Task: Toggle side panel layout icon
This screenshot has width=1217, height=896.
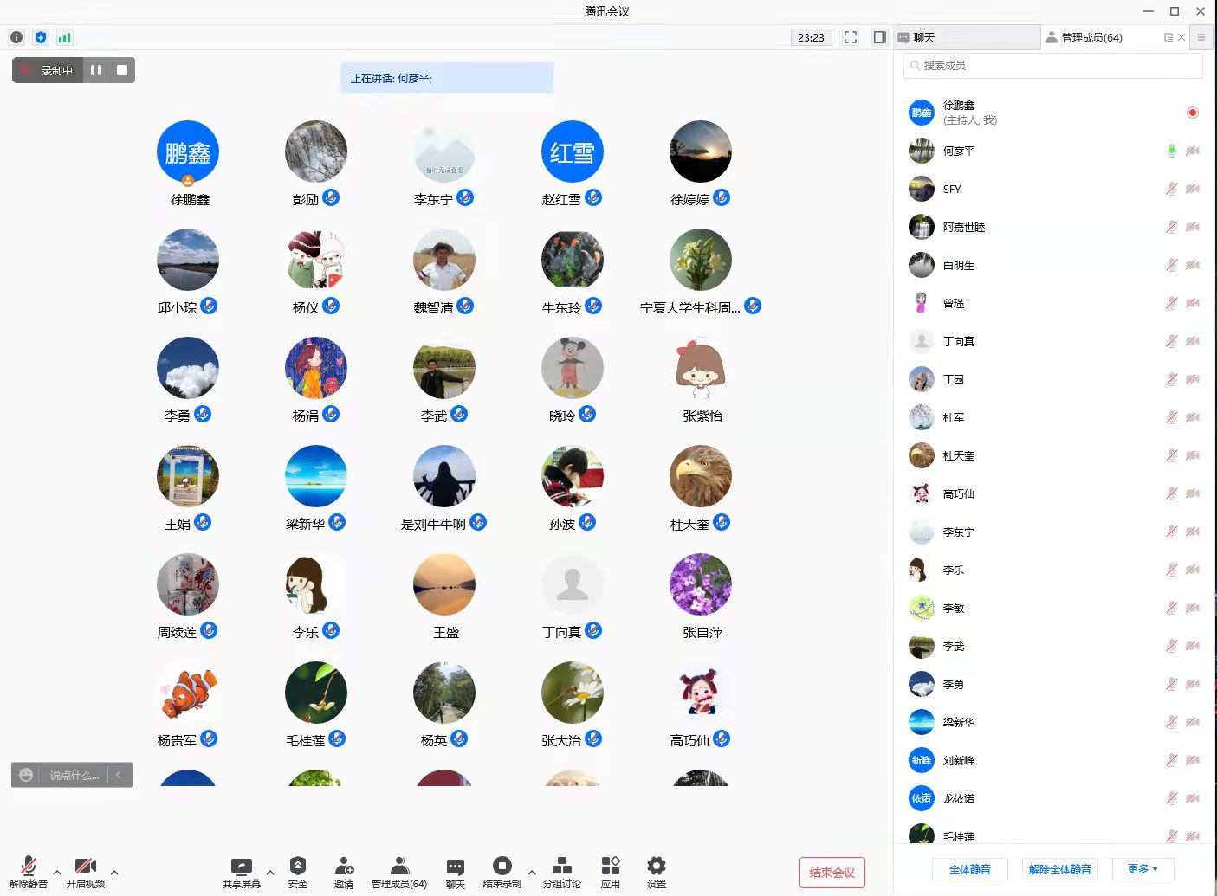Action: click(x=880, y=37)
